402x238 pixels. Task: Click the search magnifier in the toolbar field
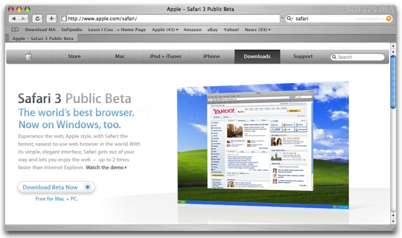tap(290, 18)
